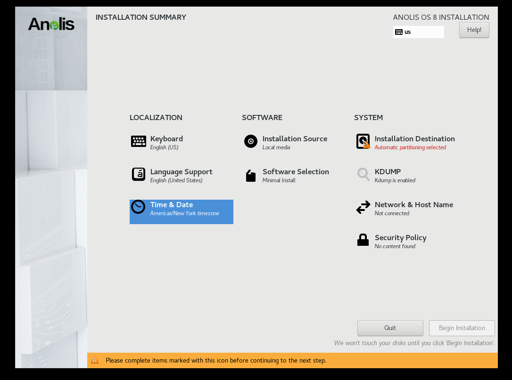Click the Begin Installation button
The height and width of the screenshot is (380, 512).
[x=462, y=328]
